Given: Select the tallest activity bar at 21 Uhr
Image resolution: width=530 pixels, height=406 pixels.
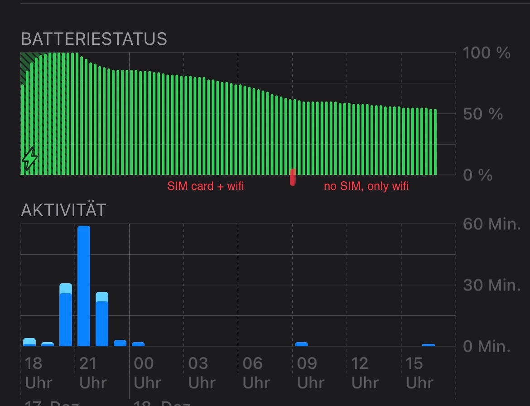Looking at the screenshot, I should pyautogui.click(x=84, y=286).
